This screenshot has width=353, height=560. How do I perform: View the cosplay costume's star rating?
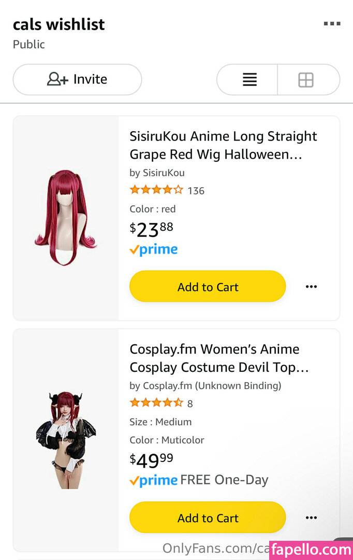coord(156,403)
